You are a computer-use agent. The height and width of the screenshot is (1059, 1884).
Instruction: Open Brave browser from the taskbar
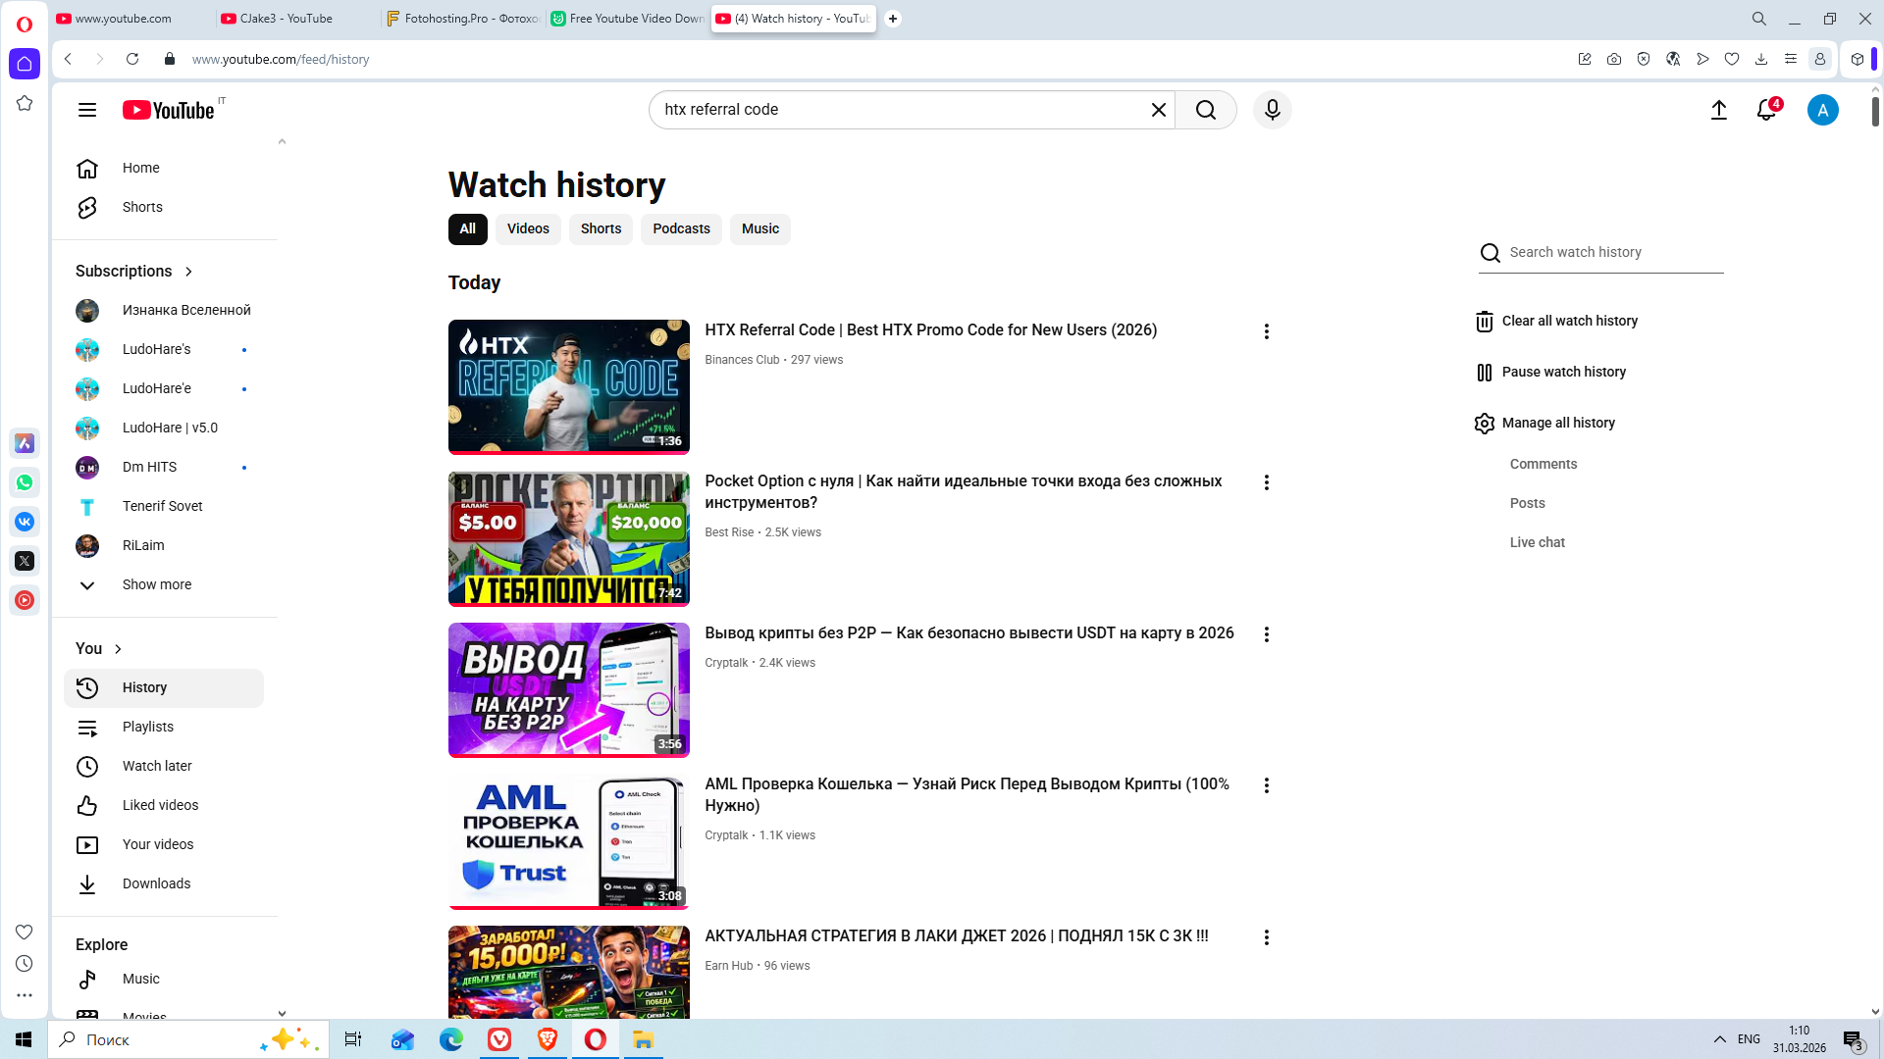(x=548, y=1039)
